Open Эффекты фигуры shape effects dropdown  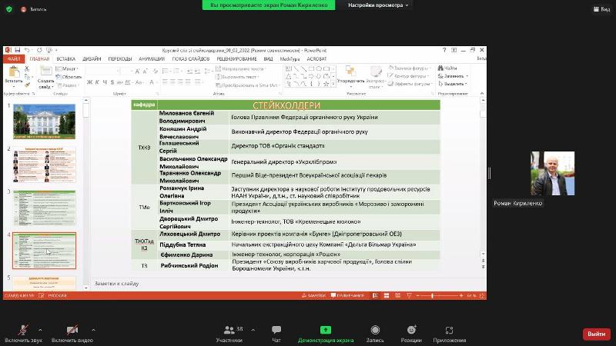410,84
